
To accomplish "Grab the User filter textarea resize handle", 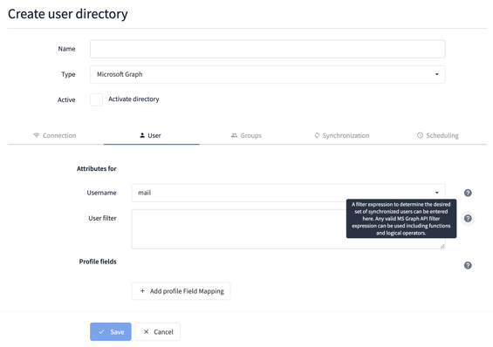I will tap(442, 247).
